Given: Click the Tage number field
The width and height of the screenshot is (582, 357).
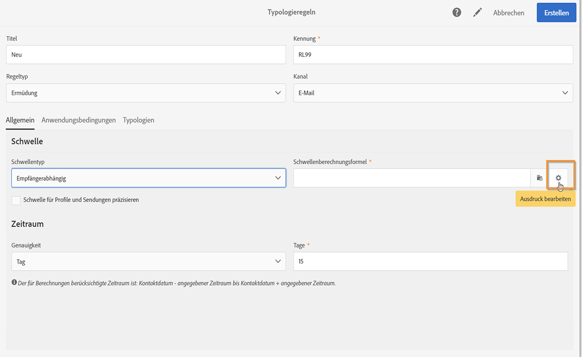Looking at the screenshot, I should click(430, 261).
